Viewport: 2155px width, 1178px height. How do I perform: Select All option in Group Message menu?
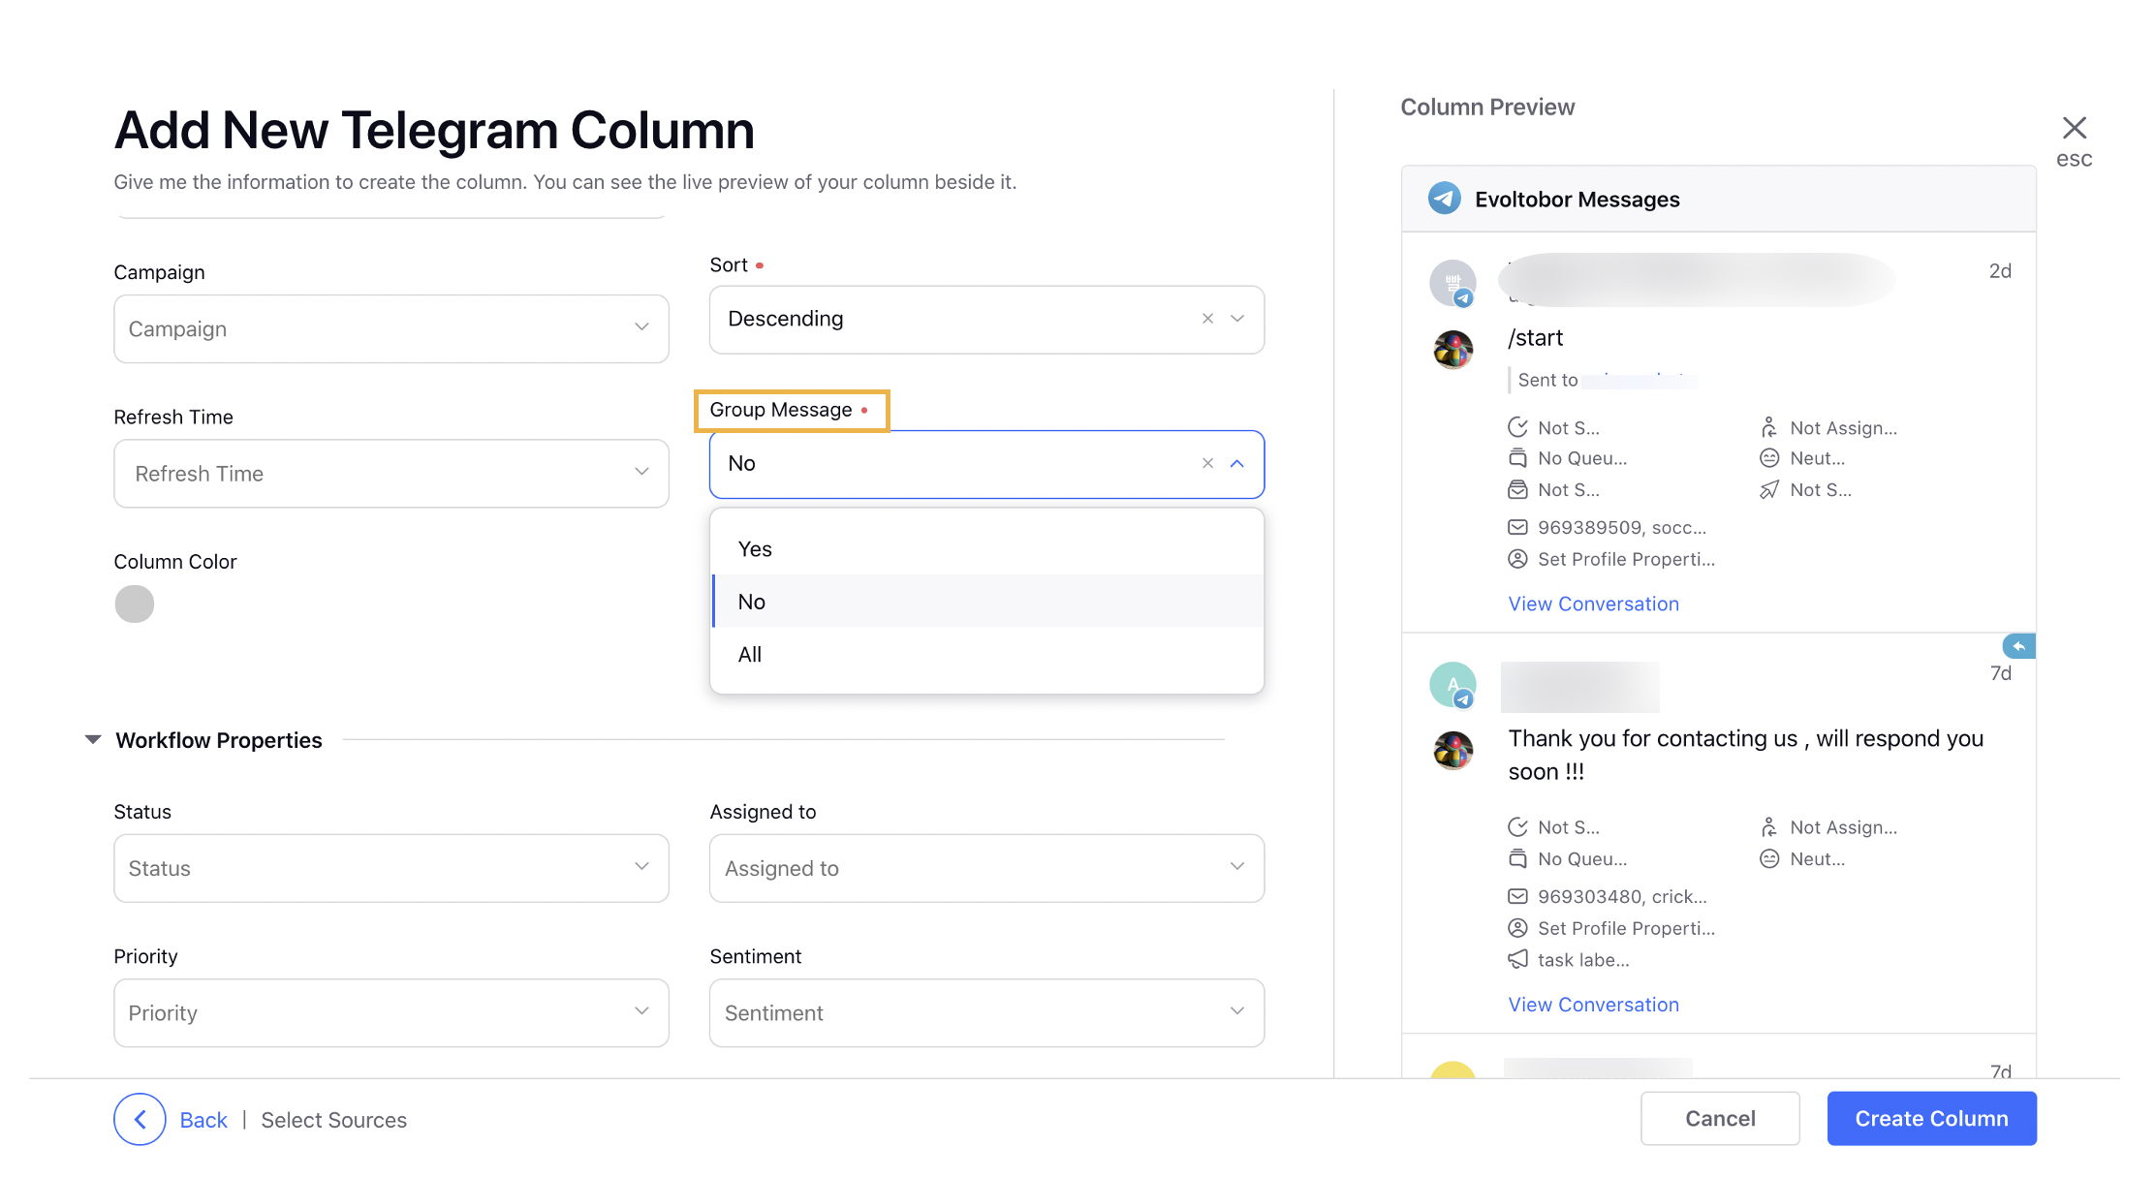pos(748,653)
